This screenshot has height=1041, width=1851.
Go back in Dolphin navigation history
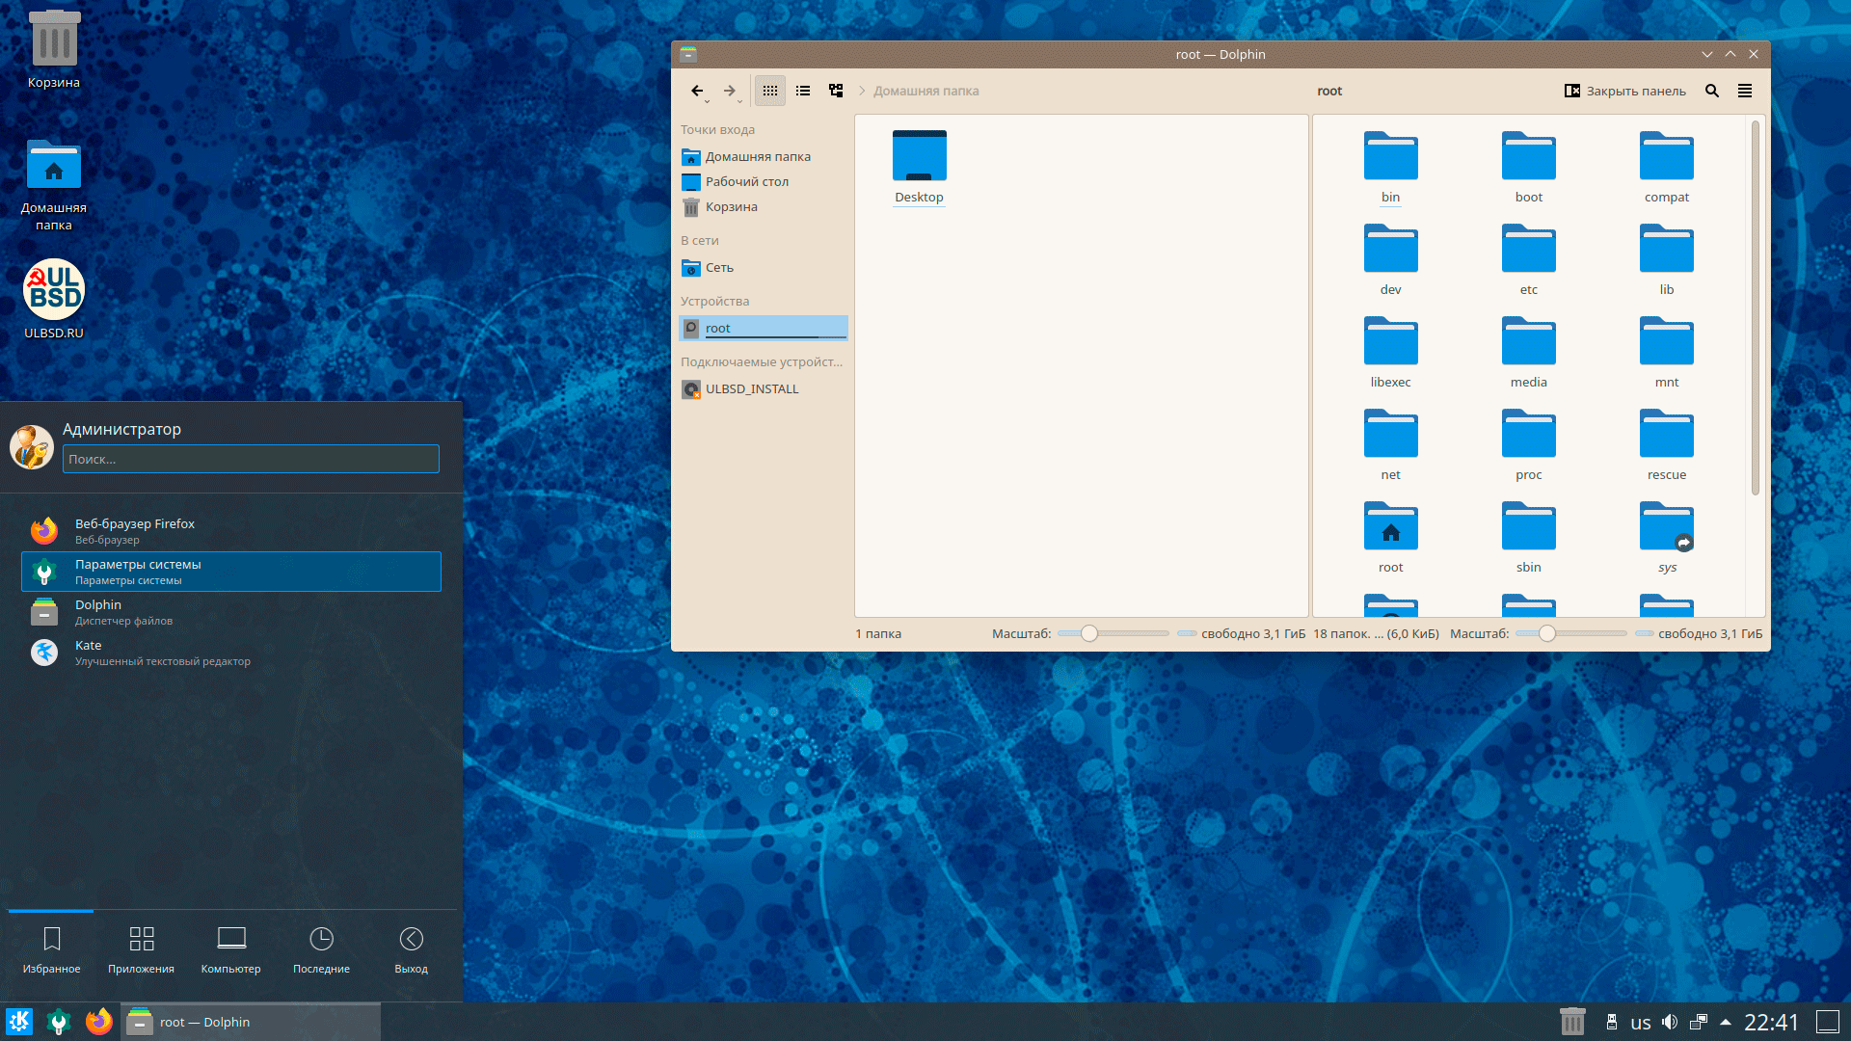tap(696, 91)
